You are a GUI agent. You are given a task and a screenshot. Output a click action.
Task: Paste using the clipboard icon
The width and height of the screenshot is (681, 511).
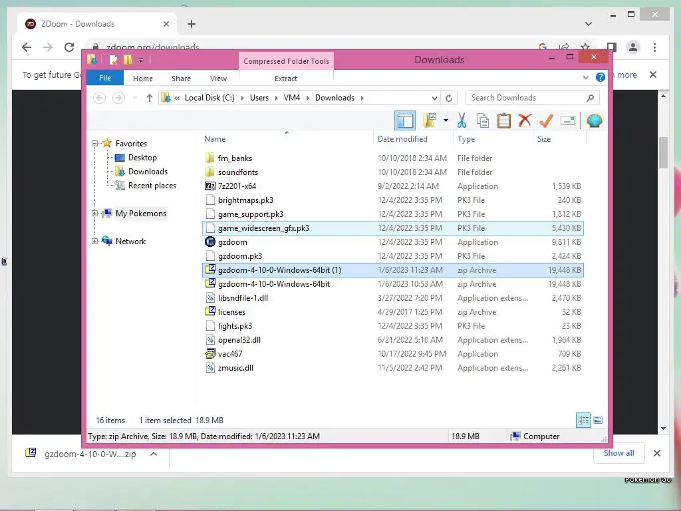tap(504, 120)
